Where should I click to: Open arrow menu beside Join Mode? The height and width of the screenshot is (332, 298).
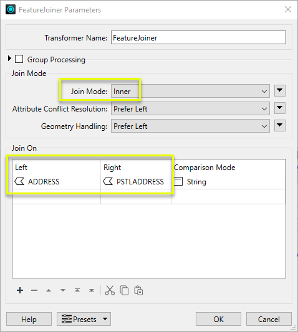tap(280, 91)
